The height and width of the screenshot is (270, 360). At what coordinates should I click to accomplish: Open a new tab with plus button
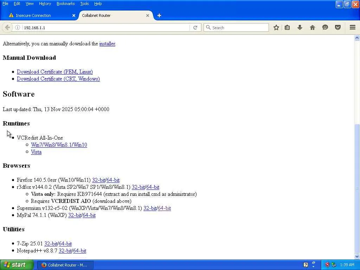[x=159, y=15]
